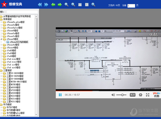Select the iPhone5灯光的维修 video item
This screenshot has width=161, height=119.
click(x=19, y=42)
